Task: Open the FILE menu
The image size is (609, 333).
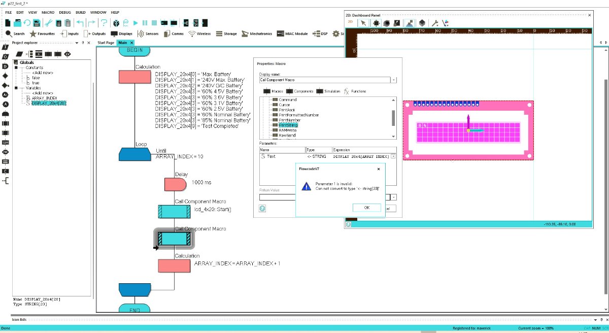Action: [8, 12]
